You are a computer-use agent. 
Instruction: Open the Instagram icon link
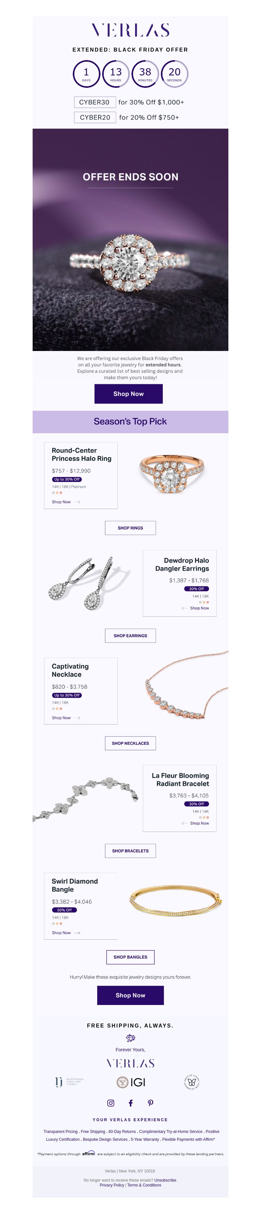tap(111, 1103)
